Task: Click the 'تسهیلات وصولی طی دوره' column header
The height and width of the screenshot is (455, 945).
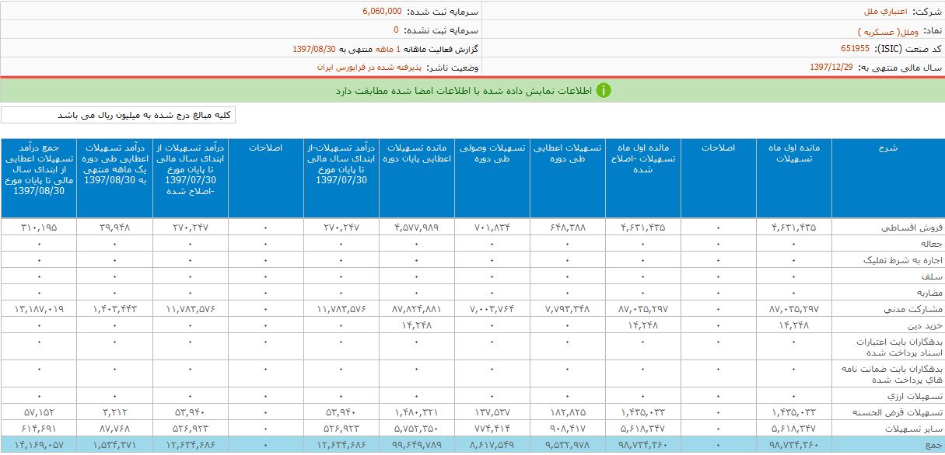Action: (x=492, y=153)
